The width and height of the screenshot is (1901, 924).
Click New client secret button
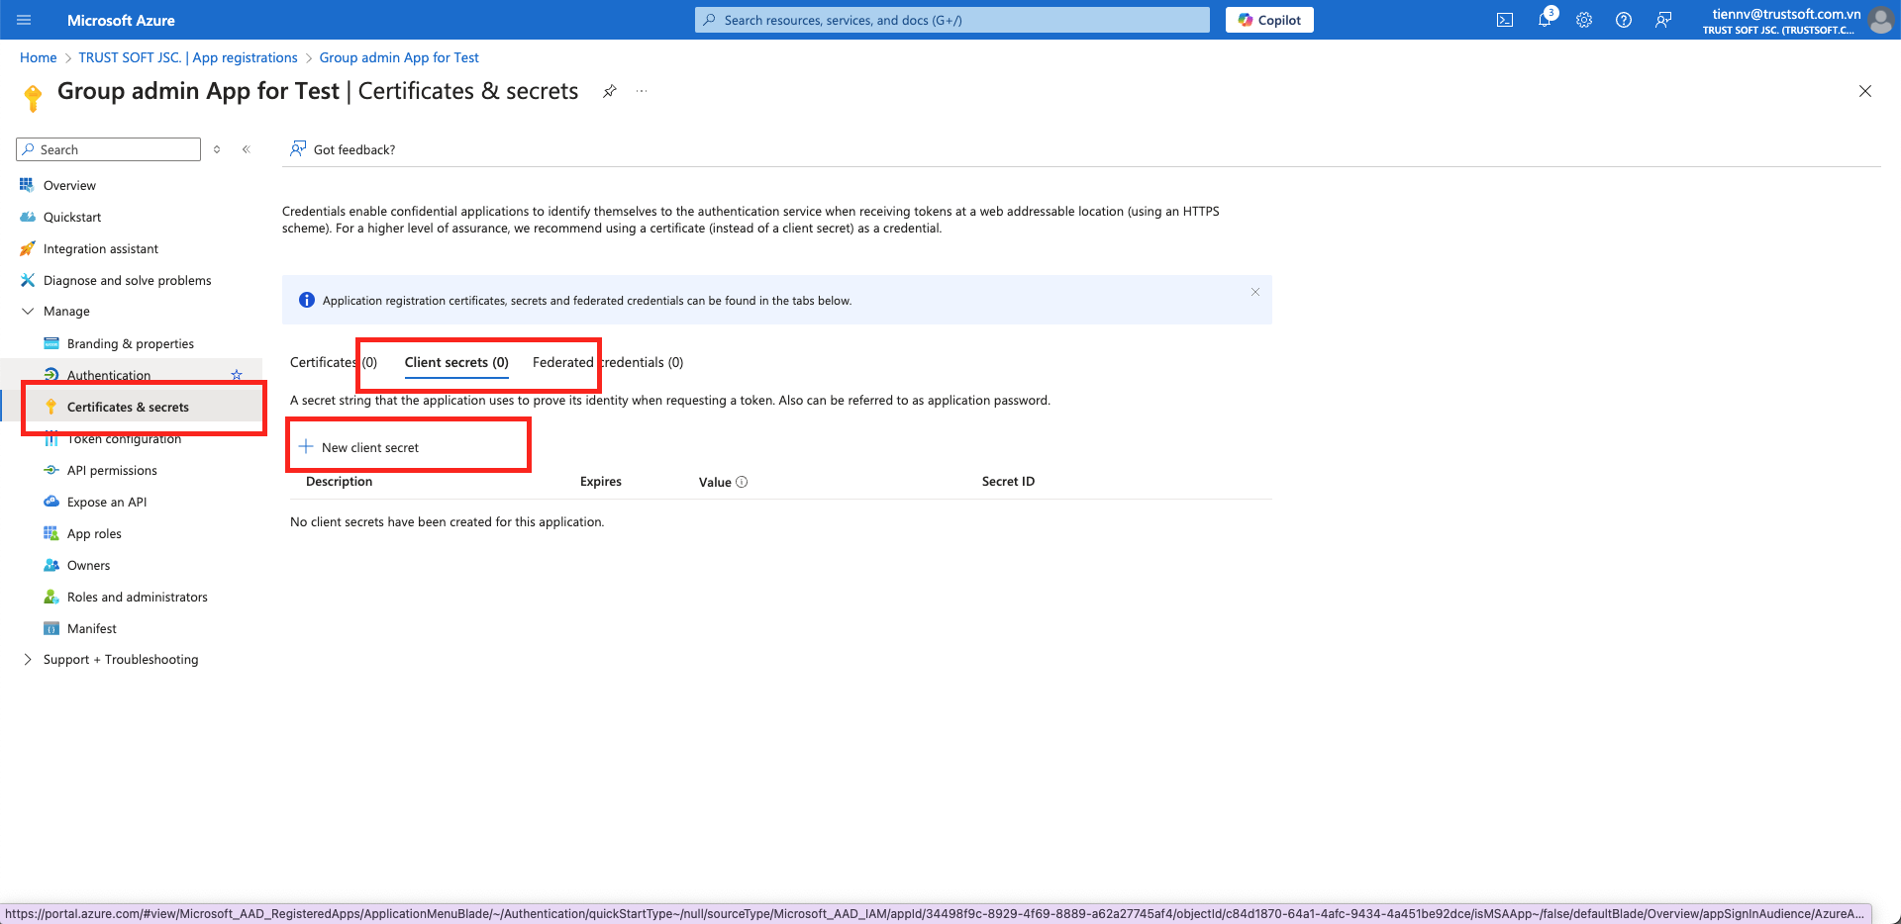(359, 447)
